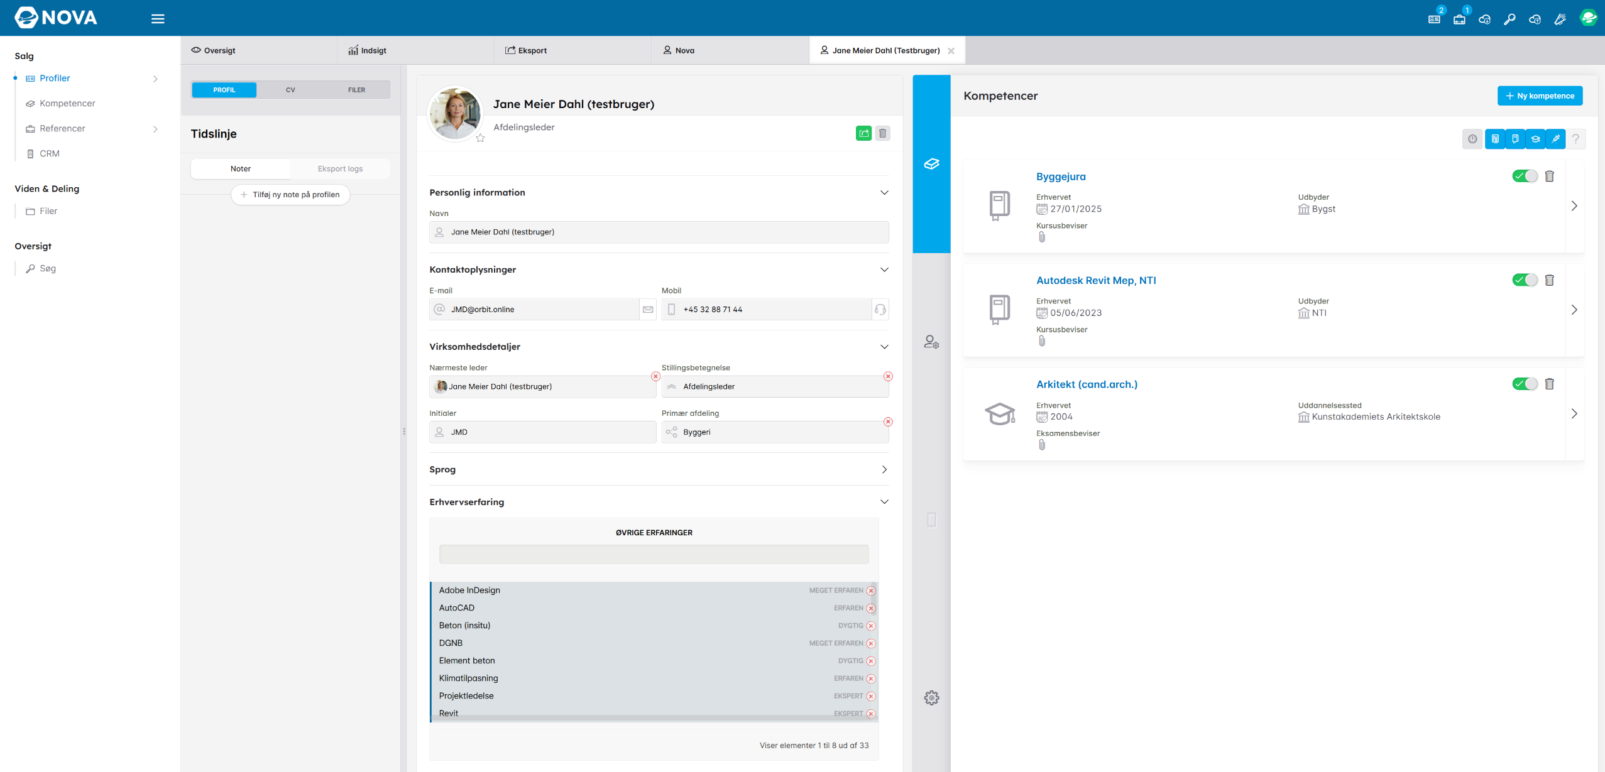Collapse the Erhvervserfaring section
This screenshot has height=772, width=1605.
tap(884, 502)
